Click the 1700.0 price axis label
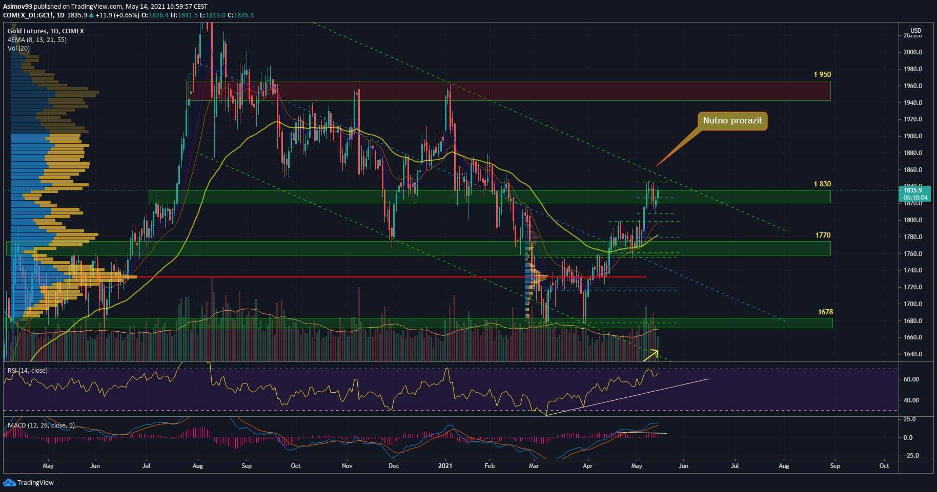Screen dimensions: 937x492 [x=912, y=304]
